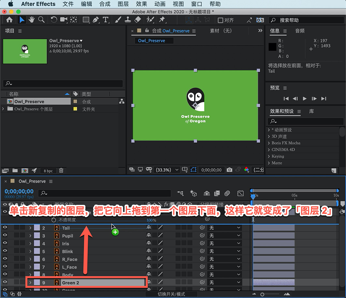Hide the Blink layer eye toggle
This screenshot has width=346, height=298.
5,251
